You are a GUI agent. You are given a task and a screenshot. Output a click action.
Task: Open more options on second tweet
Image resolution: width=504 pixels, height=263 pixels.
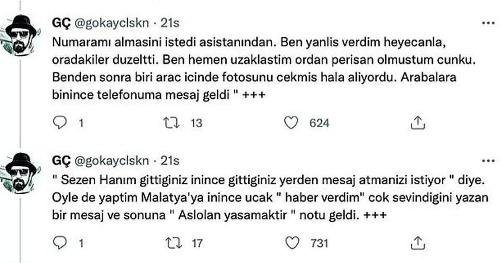[x=488, y=161]
